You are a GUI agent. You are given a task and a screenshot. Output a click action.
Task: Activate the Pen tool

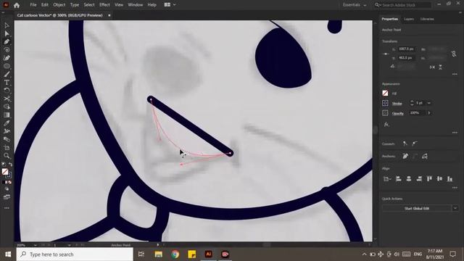pos(7,42)
